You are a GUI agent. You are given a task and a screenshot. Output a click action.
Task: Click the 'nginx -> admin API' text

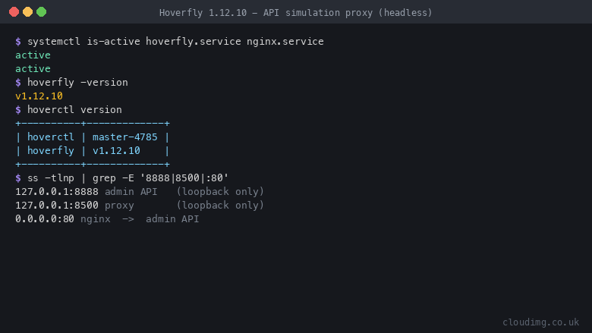click(140, 218)
